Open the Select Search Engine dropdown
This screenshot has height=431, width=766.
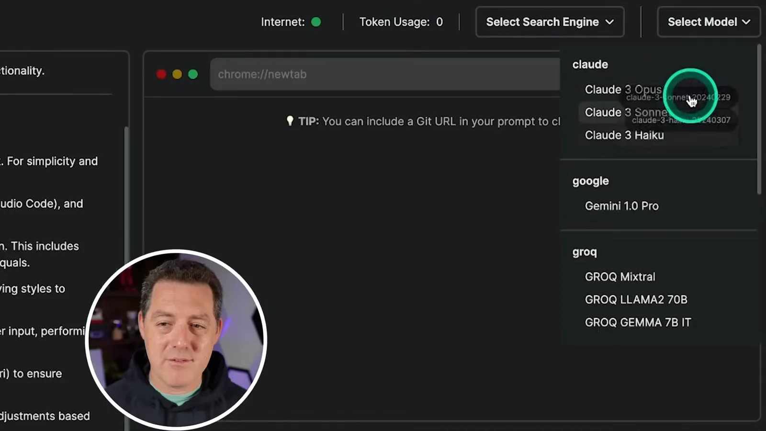click(x=550, y=22)
